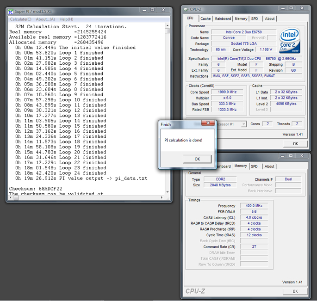
Task: Click the memory Size value '2048 MBytes'
Action: 220,185
